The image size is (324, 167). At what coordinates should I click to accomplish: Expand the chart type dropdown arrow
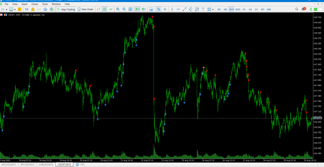(x=6, y=9)
